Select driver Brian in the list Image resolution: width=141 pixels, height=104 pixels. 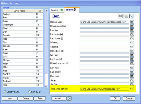click(19, 21)
